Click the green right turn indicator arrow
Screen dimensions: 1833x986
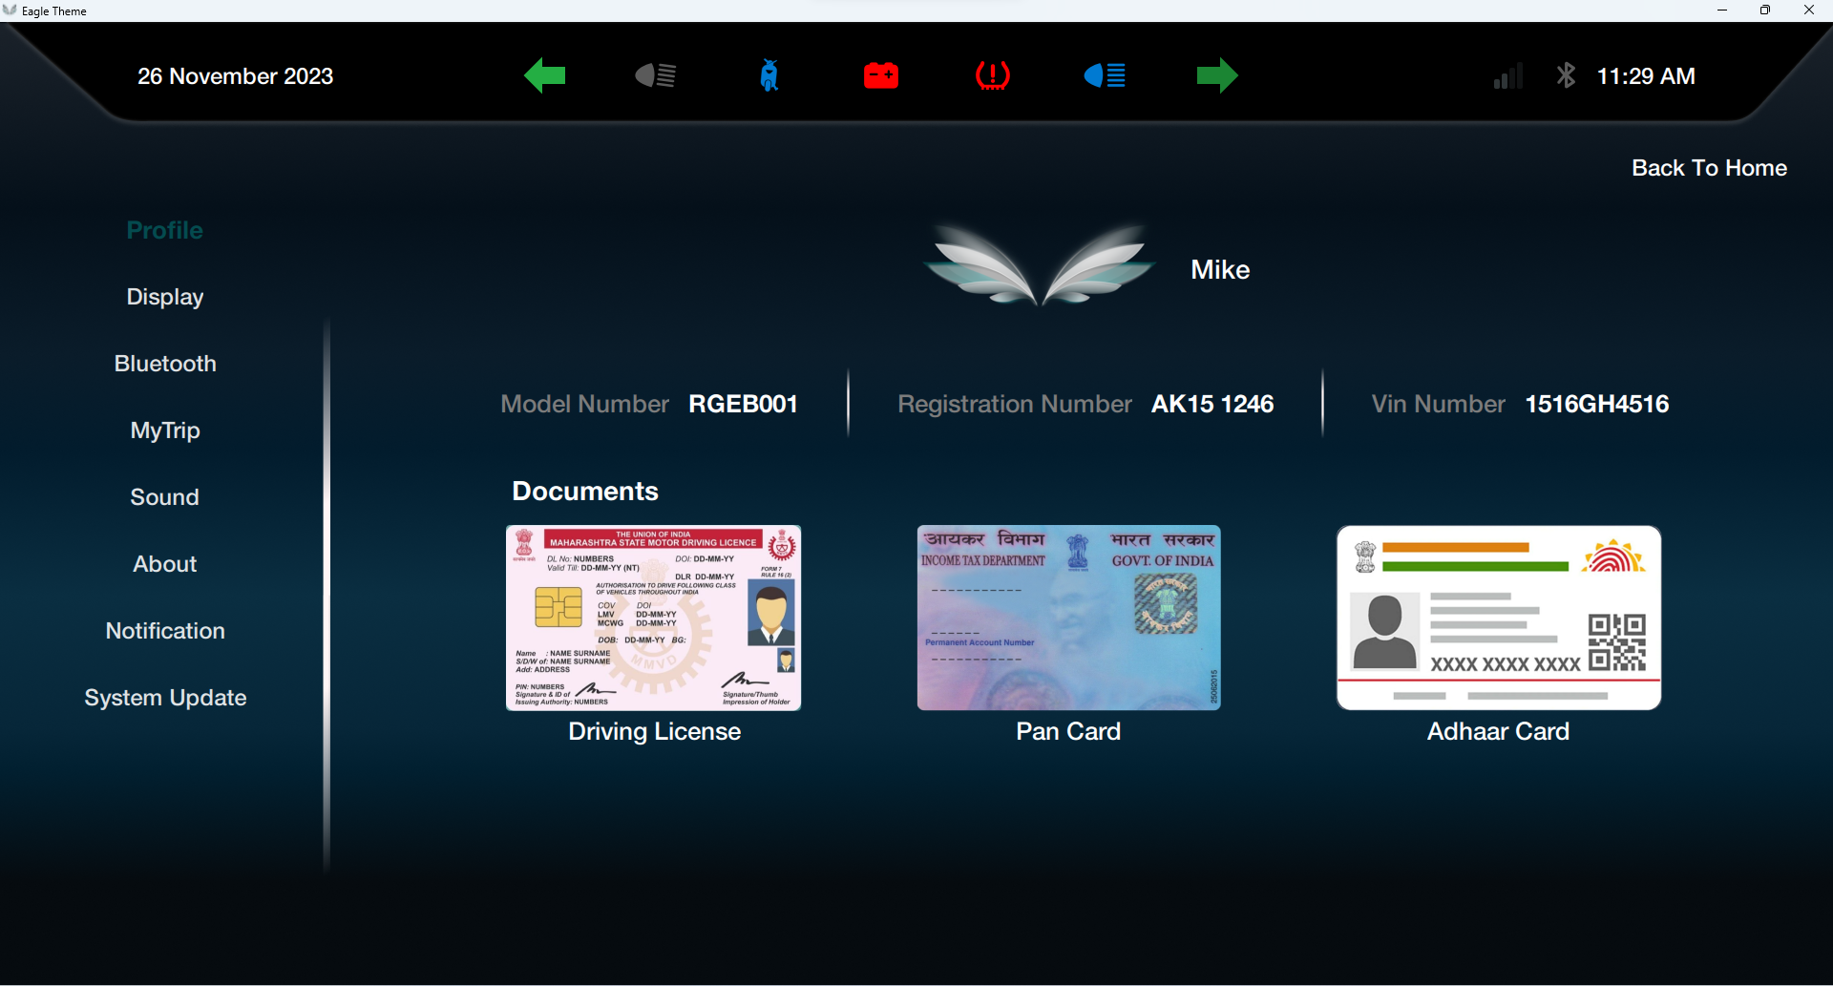point(1217,75)
